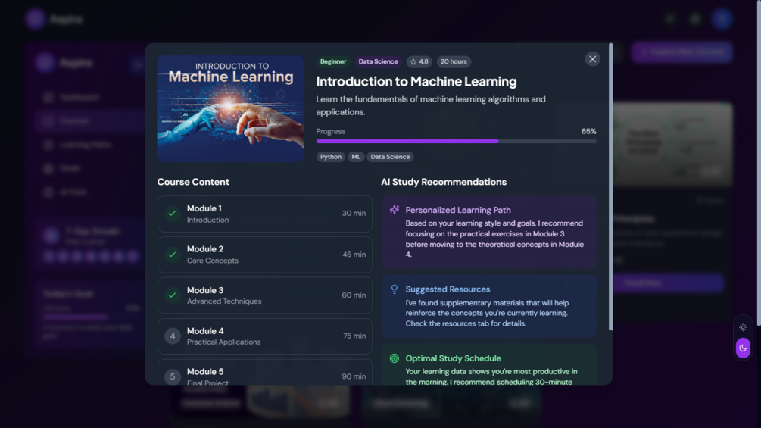
Task: Click the Machine Learning course thumbnail image
Action: (230, 108)
